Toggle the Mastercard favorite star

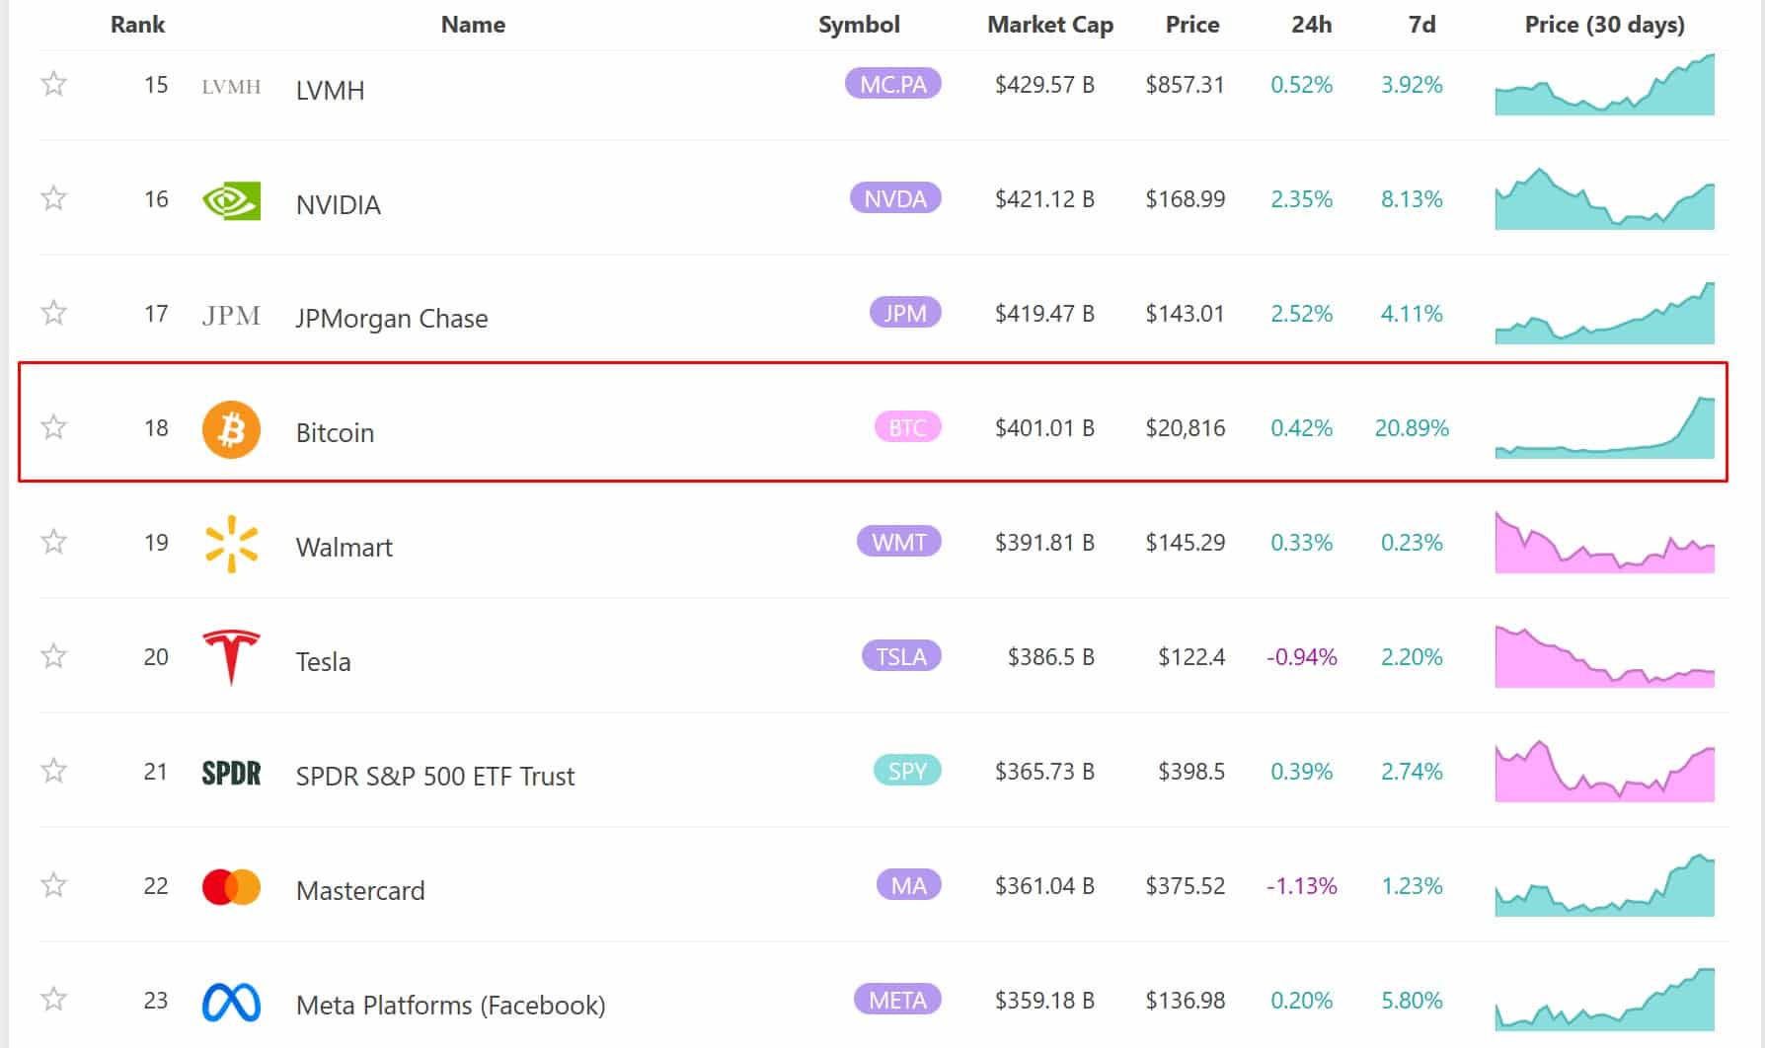click(x=54, y=885)
